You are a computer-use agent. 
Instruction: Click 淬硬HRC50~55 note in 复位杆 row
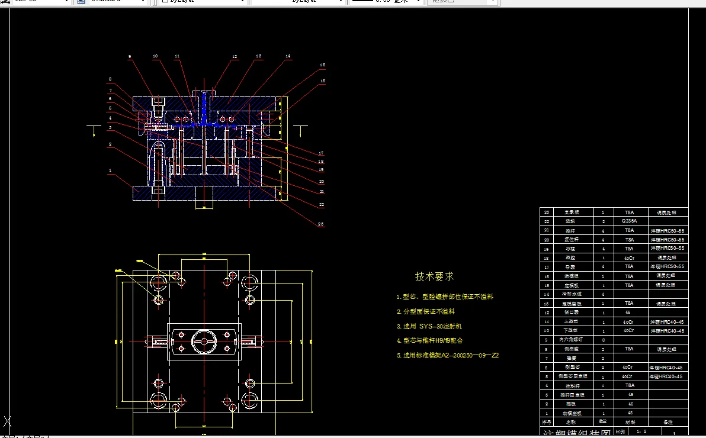[x=668, y=240]
